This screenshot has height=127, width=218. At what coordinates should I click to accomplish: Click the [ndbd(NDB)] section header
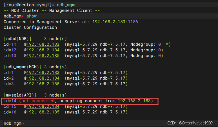pos(17,39)
